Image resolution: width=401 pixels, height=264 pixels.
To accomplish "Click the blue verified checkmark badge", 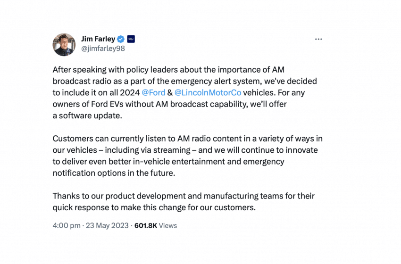I will tap(121, 39).
